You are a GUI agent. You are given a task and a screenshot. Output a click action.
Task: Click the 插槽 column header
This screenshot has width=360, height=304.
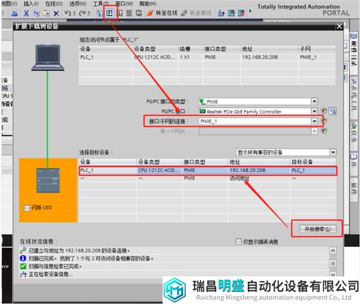click(x=185, y=49)
